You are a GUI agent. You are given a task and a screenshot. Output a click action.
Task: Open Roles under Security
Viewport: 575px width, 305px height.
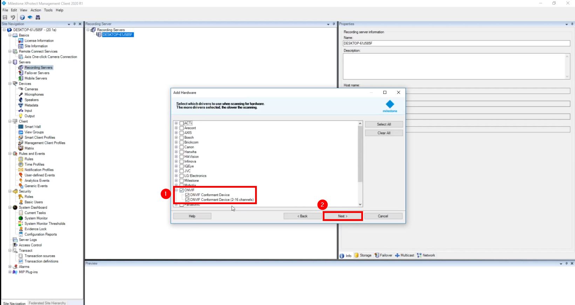(29, 197)
